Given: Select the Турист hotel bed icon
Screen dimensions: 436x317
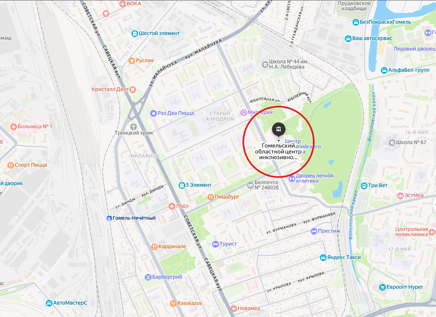Looking at the screenshot, I should [215, 244].
